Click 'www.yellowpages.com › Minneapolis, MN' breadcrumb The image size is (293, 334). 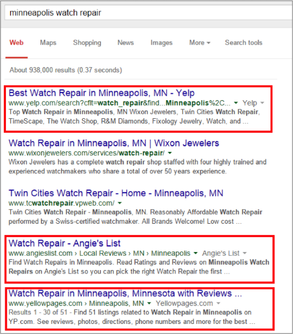pyautogui.click(x=76, y=303)
